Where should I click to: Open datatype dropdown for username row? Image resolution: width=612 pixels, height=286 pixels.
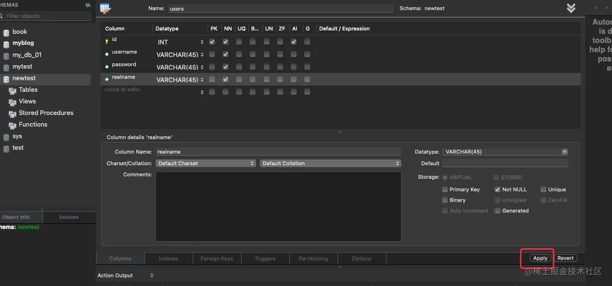point(202,55)
